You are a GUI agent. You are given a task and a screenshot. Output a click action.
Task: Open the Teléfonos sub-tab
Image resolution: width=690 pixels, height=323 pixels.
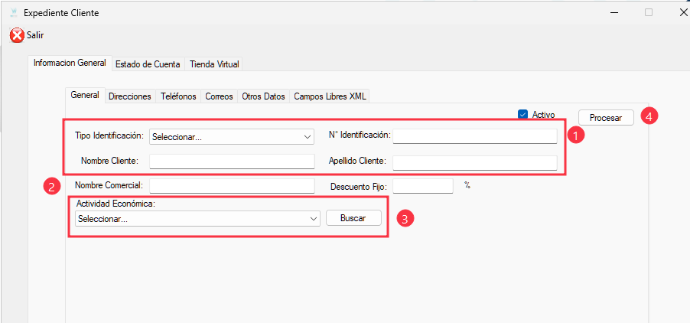[x=178, y=96]
